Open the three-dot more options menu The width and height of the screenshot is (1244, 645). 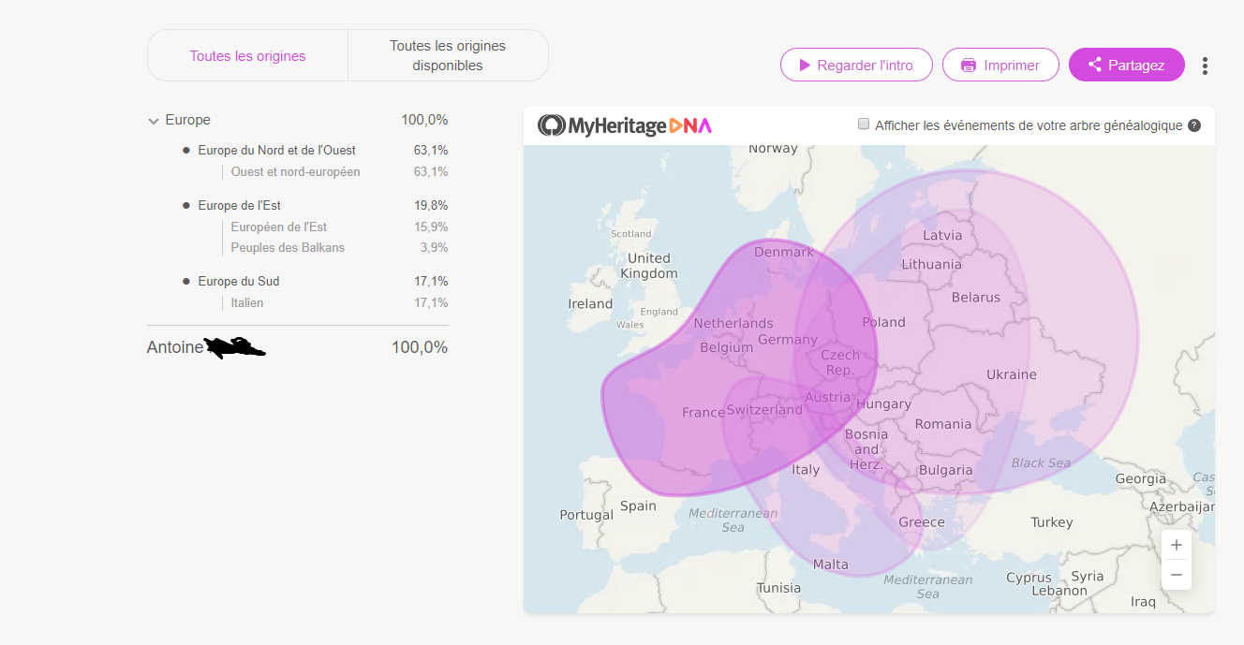[1205, 66]
